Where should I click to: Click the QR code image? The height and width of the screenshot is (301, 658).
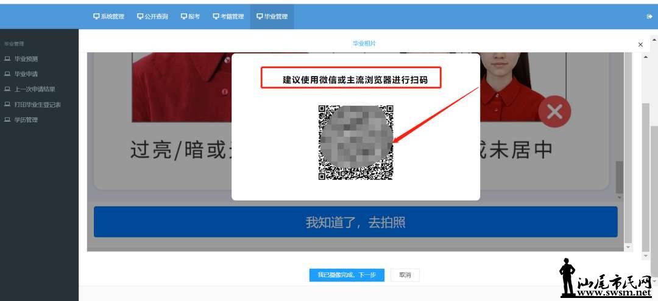(x=356, y=142)
